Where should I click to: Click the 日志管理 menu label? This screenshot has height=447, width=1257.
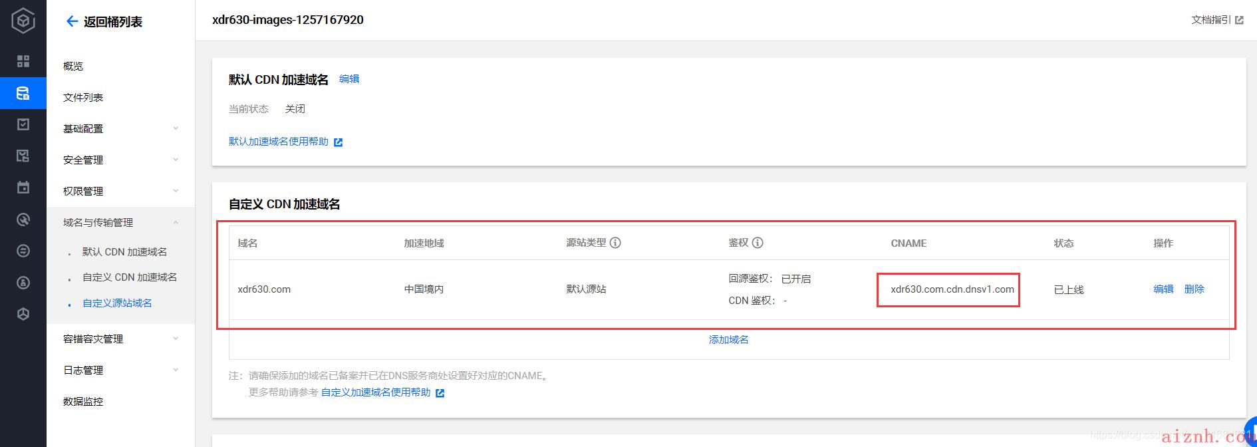(83, 370)
